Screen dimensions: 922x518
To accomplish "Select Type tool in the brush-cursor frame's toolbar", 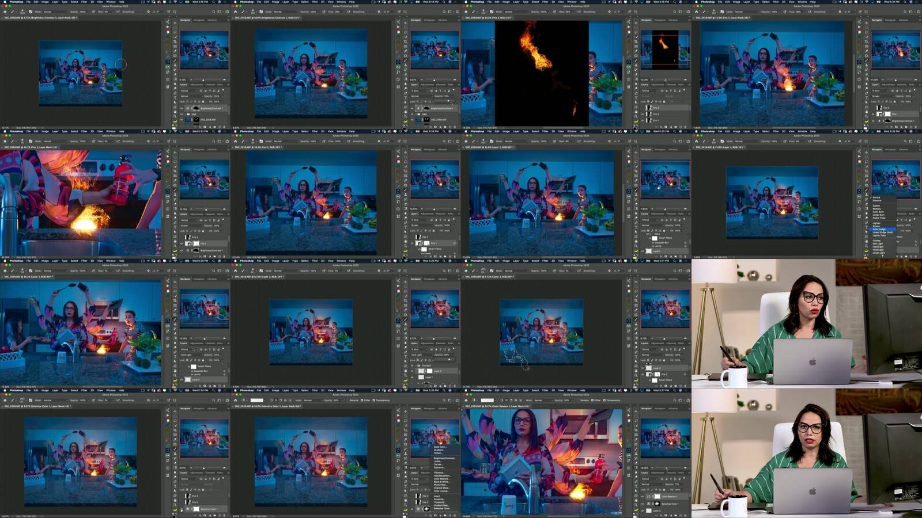I will [175, 98].
